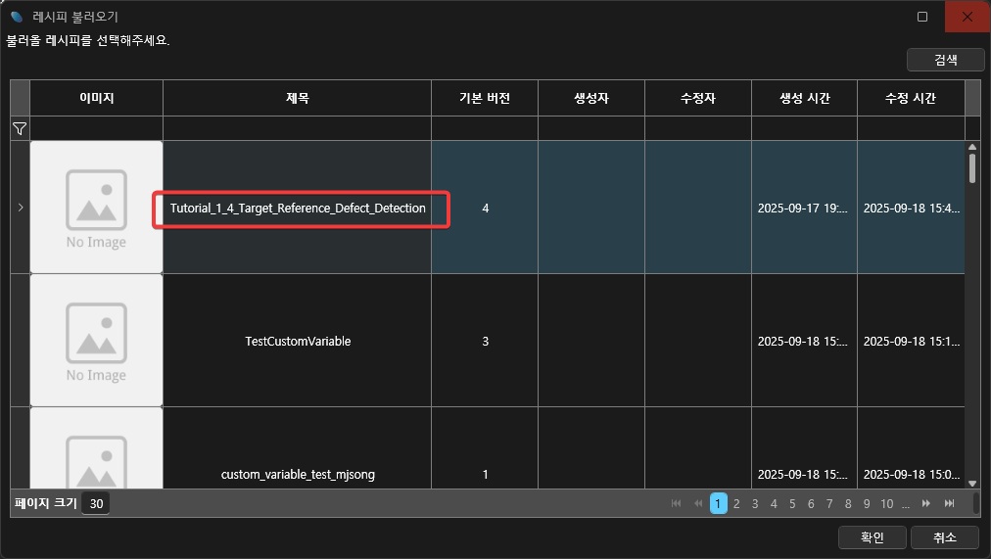Maximize the recipe load dialog window
Viewport: 991px width, 559px height.
click(x=922, y=17)
